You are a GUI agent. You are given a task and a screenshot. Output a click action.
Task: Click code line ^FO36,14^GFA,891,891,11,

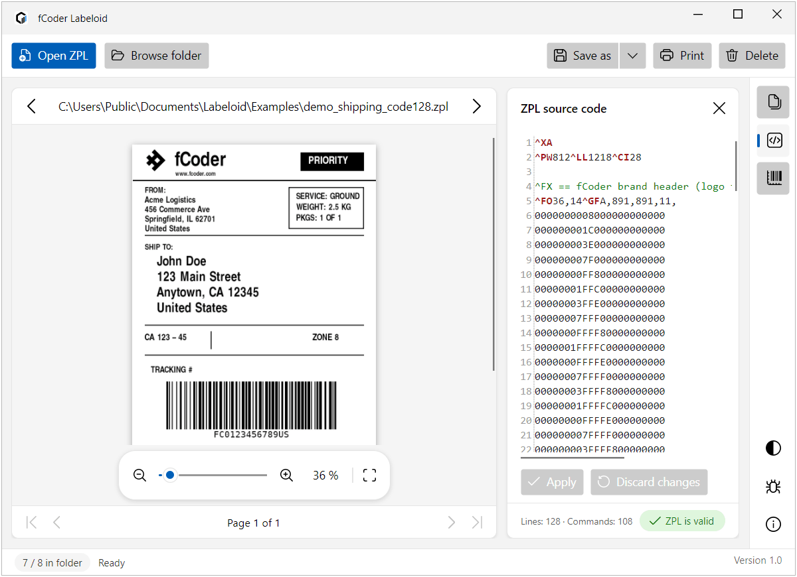(605, 201)
